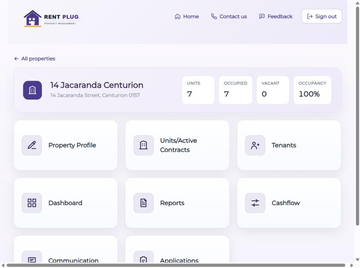Screen dimensions: 360x268
Task: Click the horizontal scrollbar thumb
Action: (x=176, y=265)
